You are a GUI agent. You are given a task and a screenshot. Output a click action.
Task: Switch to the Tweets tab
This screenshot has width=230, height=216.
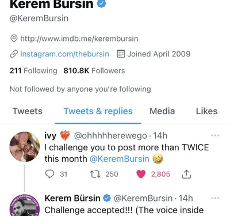28,111
